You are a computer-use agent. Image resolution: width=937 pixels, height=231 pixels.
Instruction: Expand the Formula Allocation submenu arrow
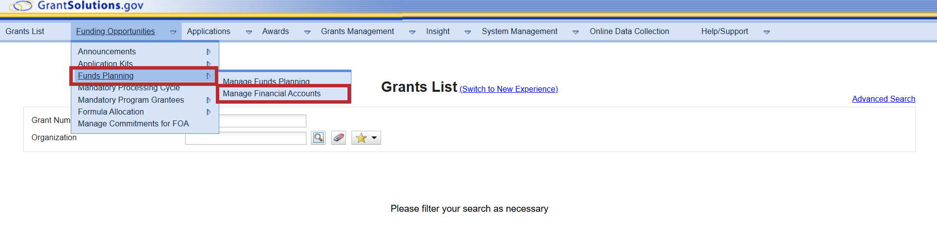pyautogui.click(x=208, y=112)
